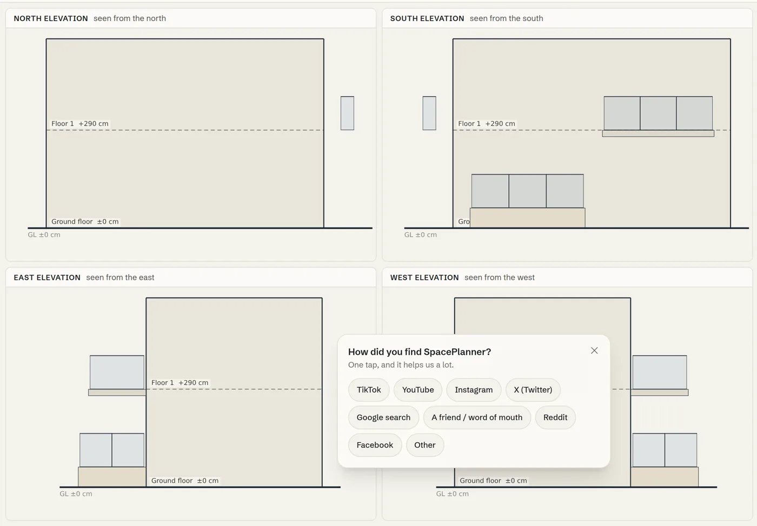757x526 pixels.
Task: Click 'seen from the south' subtitle
Action: [507, 18]
